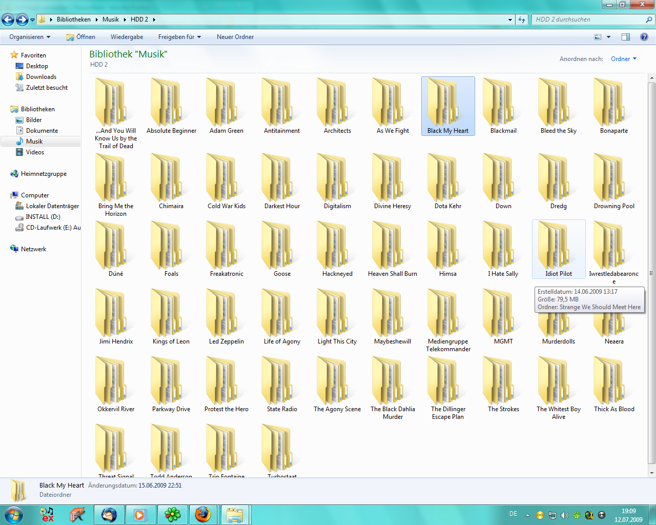Screen dimensions: 656x525
Task: Click the Öffnen toolbar button
Action: click(81, 37)
